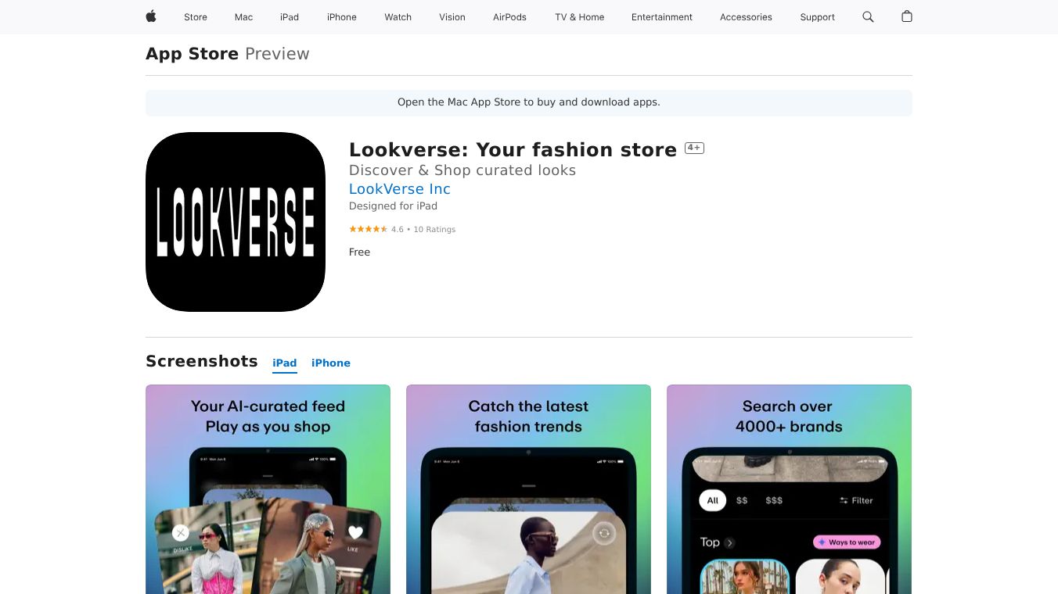Select the All filter pill in the third screenshot
The height and width of the screenshot is (594, 1058).
coord(712,500)
